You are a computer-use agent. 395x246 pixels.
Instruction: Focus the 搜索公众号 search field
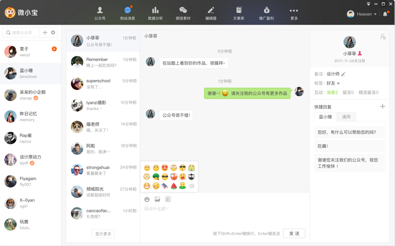pyautogui.click(x=21, y=32)
